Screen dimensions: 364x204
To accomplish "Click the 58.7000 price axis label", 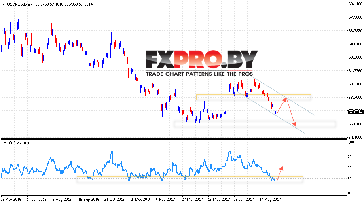I will [356, 98].
